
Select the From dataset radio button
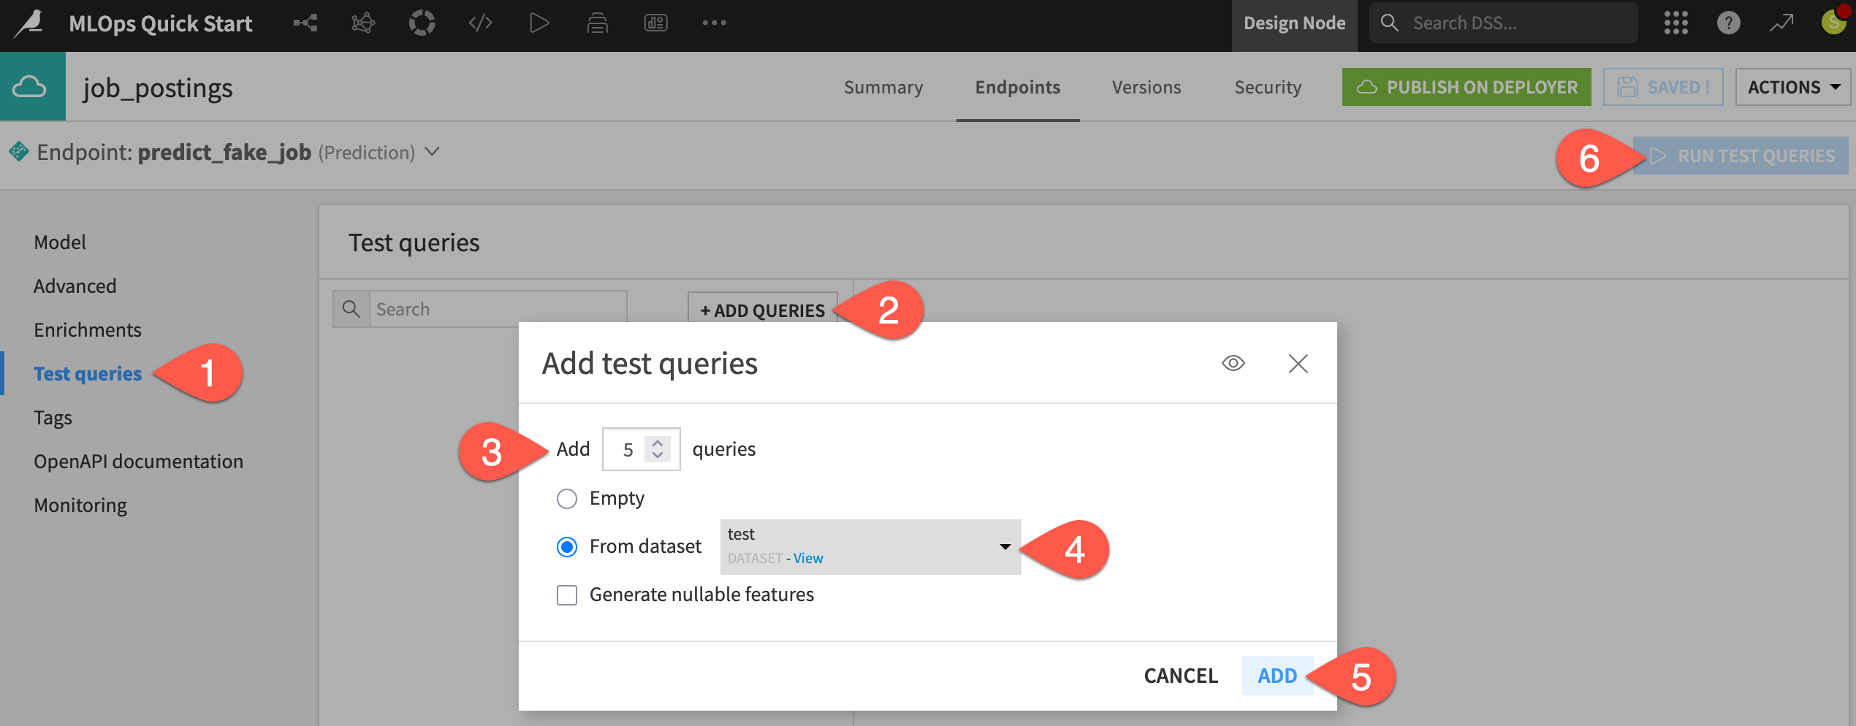(567, 546)
